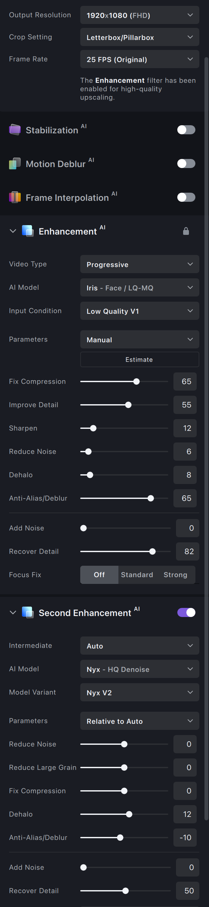
Task: Click the Stabilization filter icon
Action: (x=15, y=129)
